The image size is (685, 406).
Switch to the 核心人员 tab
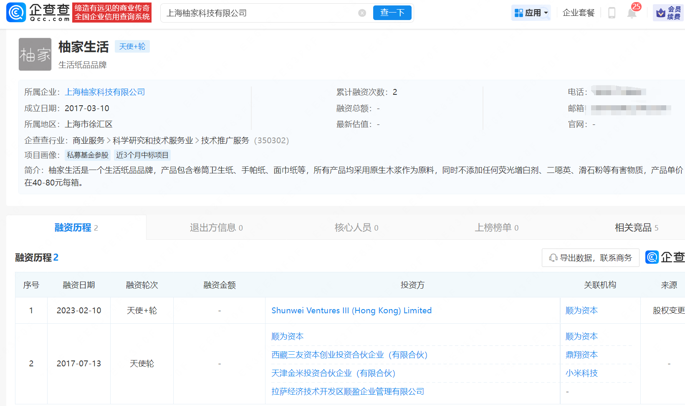[356, 228]
